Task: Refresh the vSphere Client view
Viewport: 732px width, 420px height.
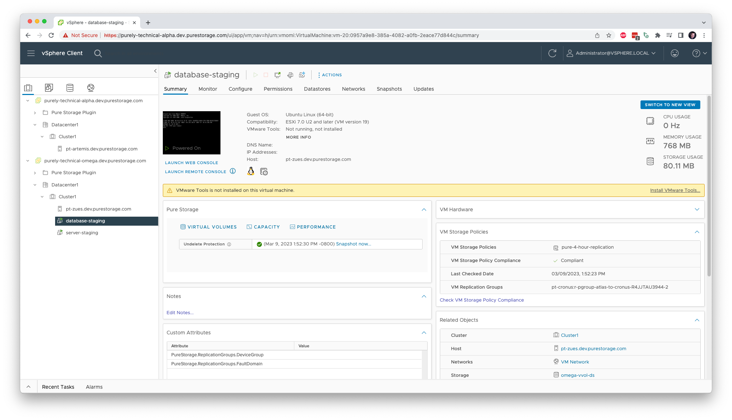Action: click(552, 53)
